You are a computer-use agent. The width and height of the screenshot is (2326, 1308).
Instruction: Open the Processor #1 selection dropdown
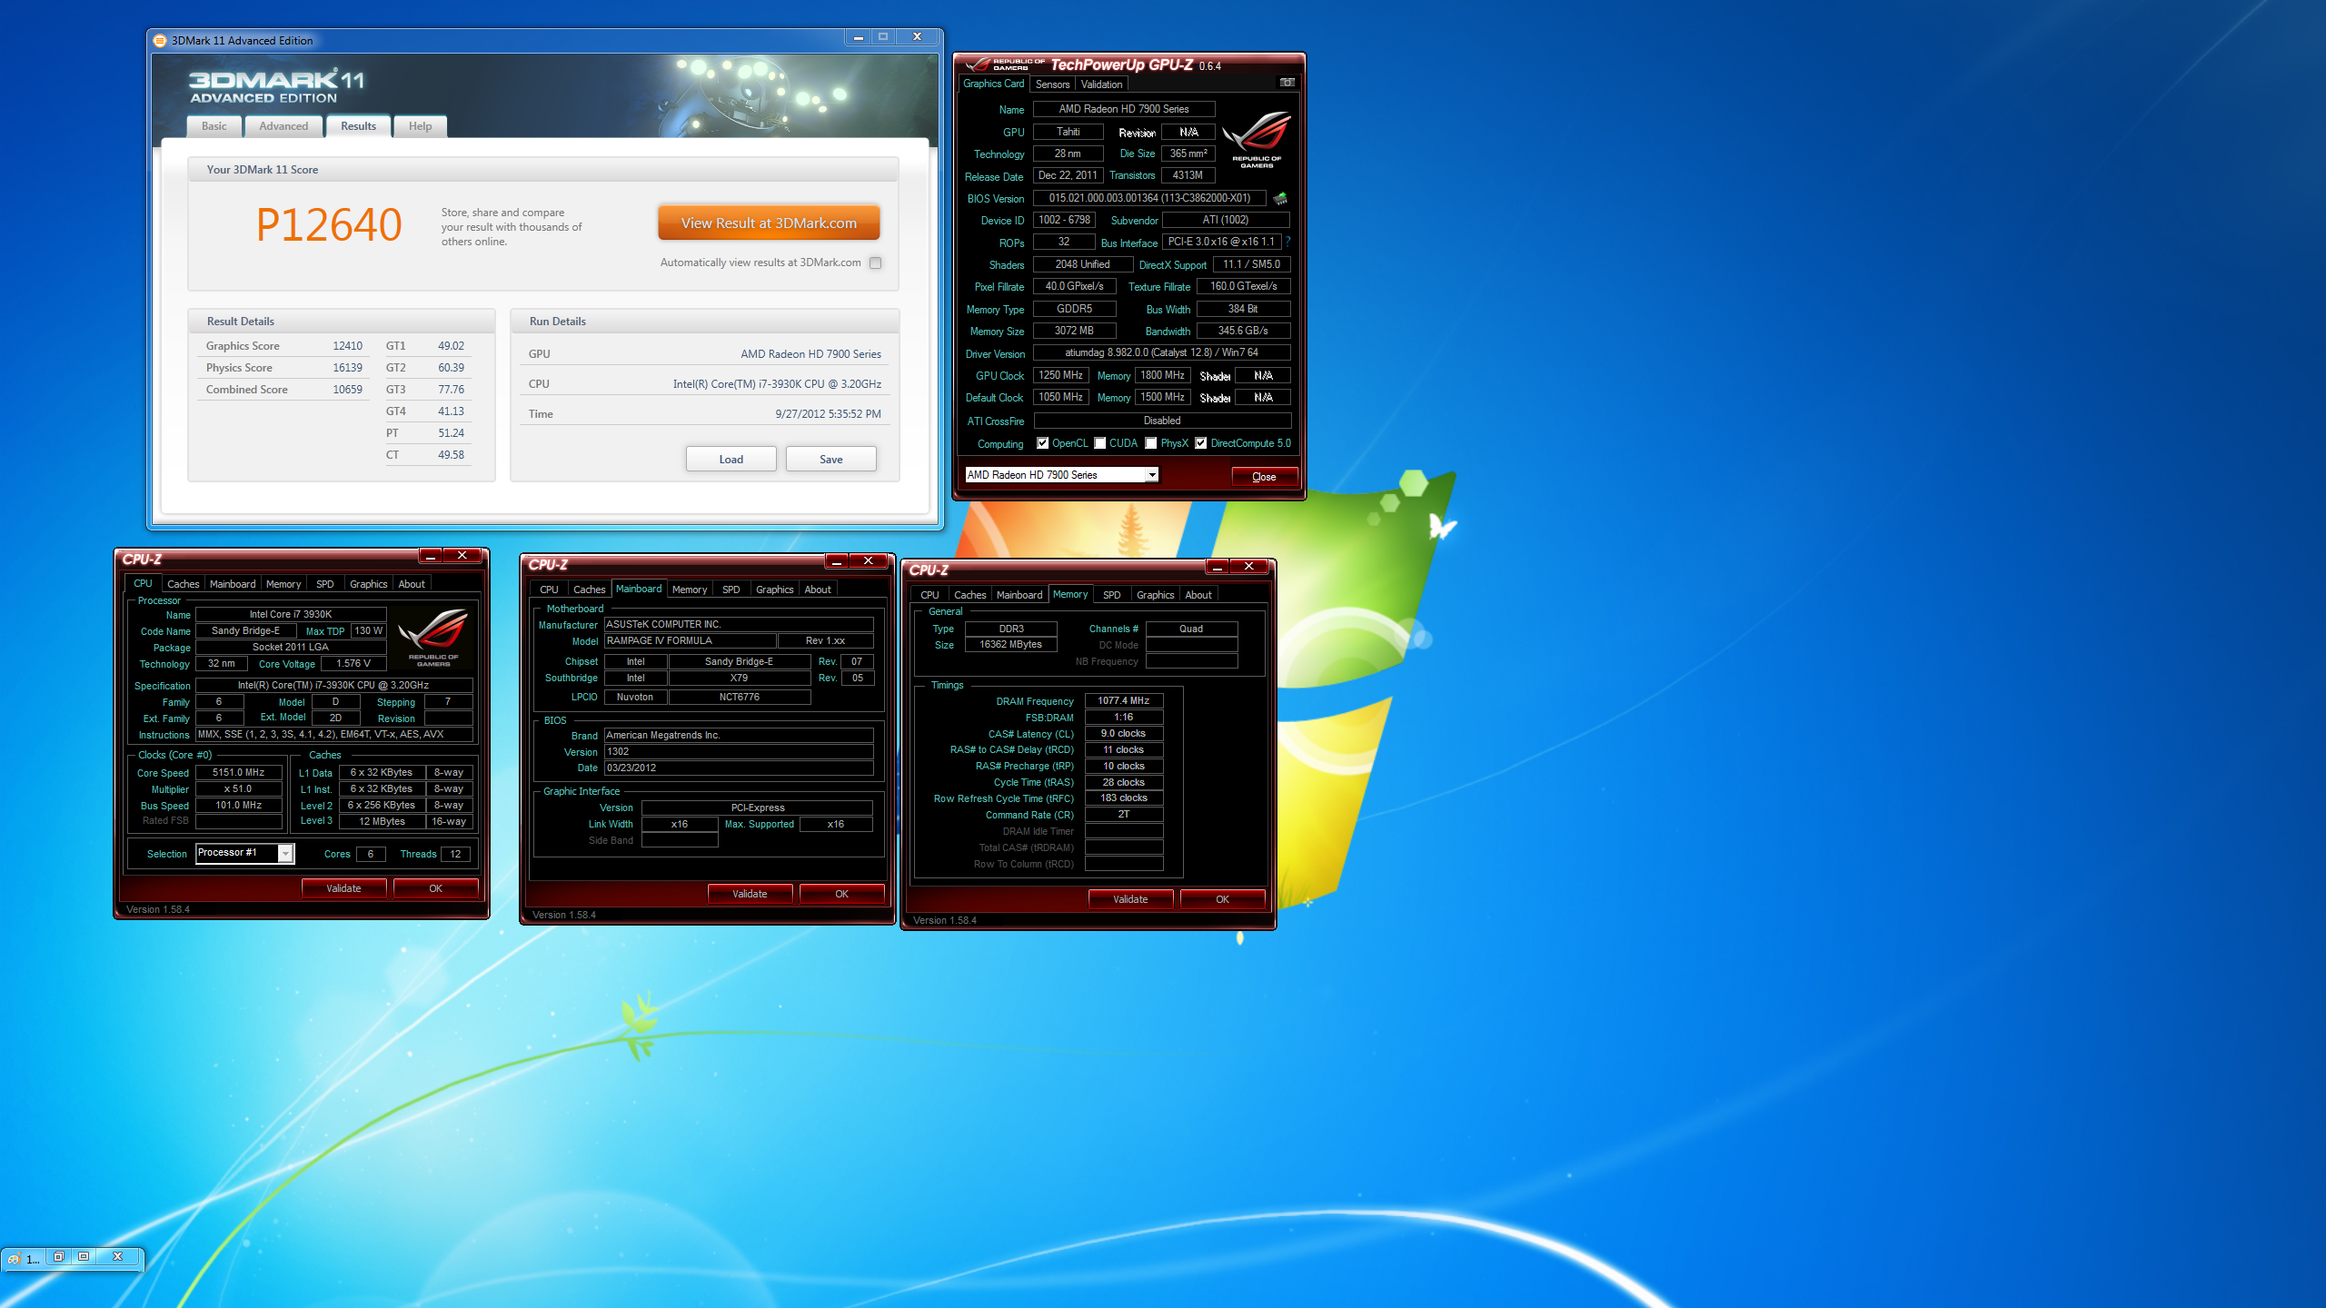[x=285, y=854]
